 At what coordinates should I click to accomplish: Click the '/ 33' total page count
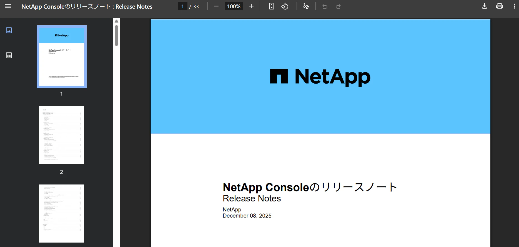(x=194, y=6)
